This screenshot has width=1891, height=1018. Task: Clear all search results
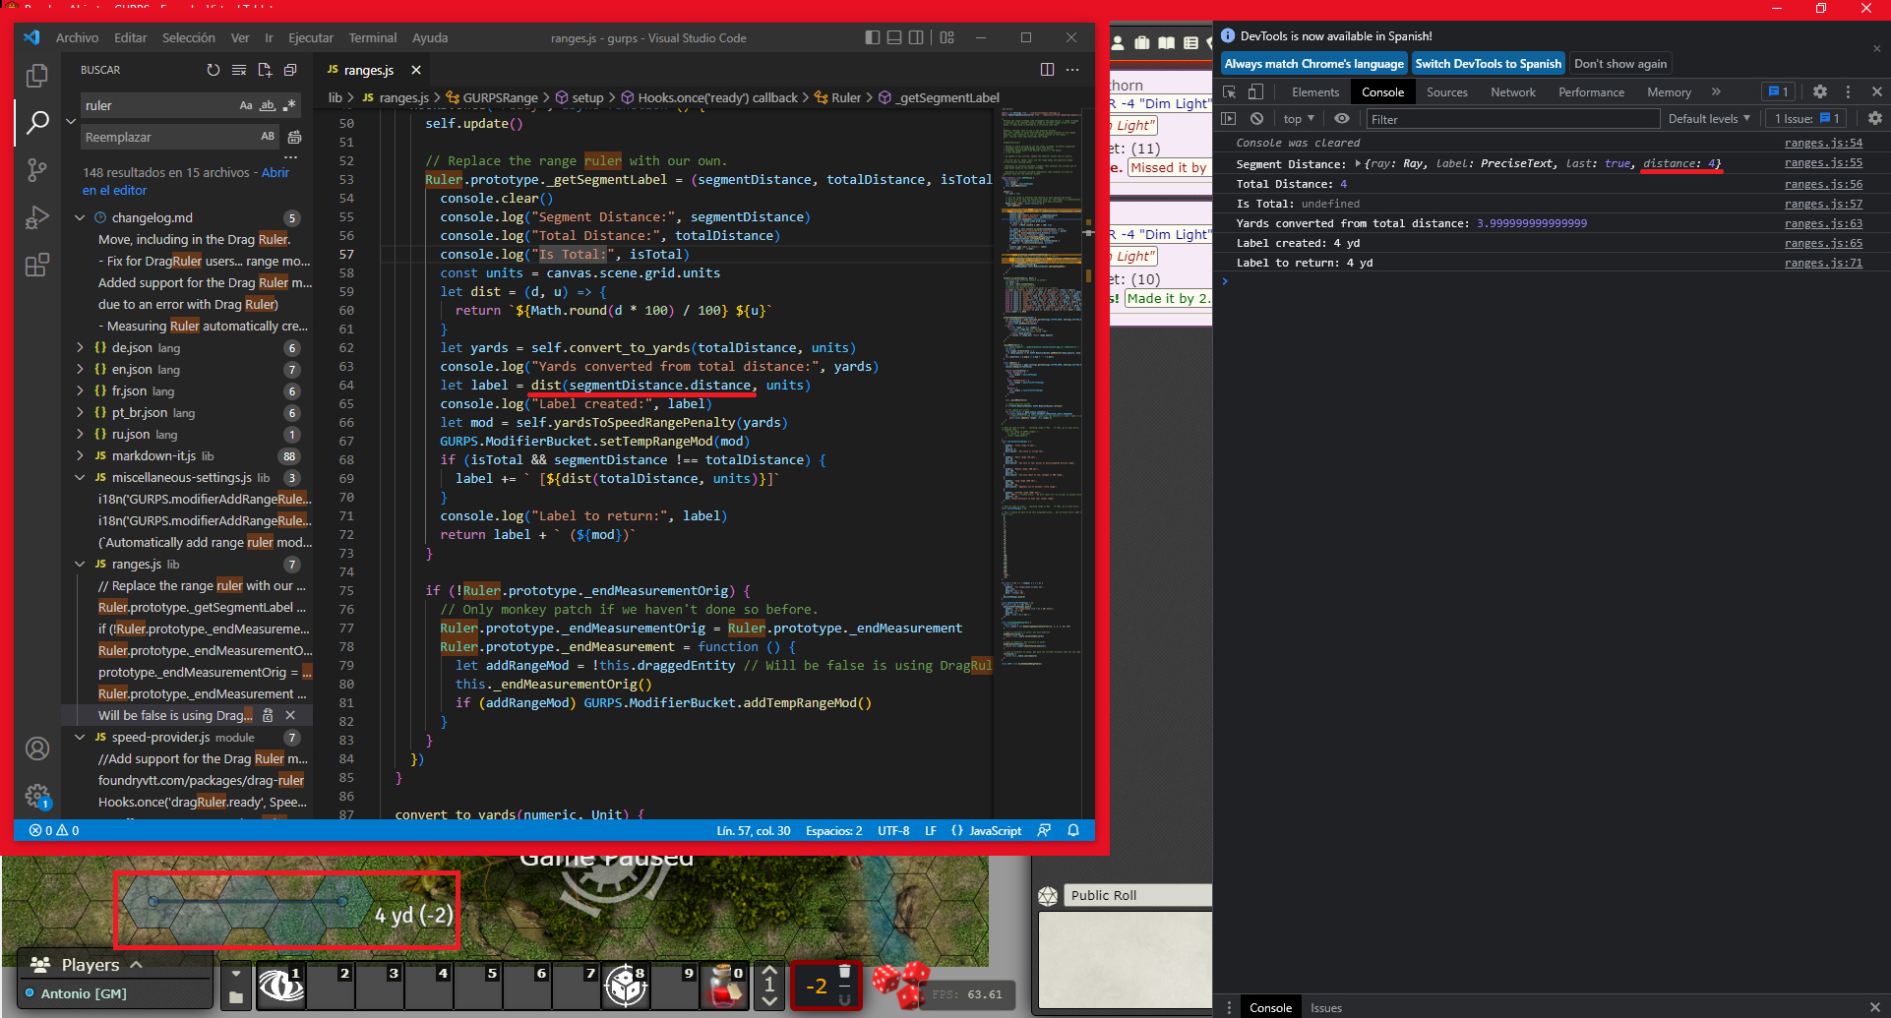[x=239, y=69]
